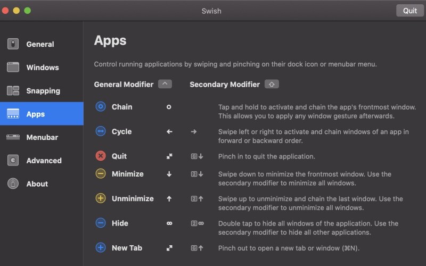Open the Secondary Modifier shift key selector
This screenshot has height=266, width=426.
pyautogui.click(x=272, y=84)
